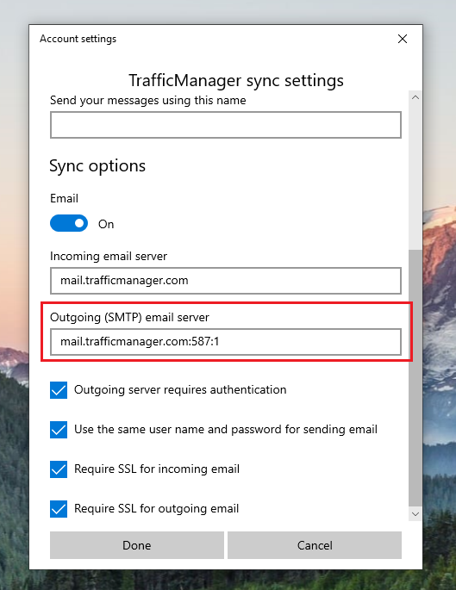The height and width of the screenshot is (590, 456).
Task: Click the scrollbar up arrow
Action: pos(415,97)
